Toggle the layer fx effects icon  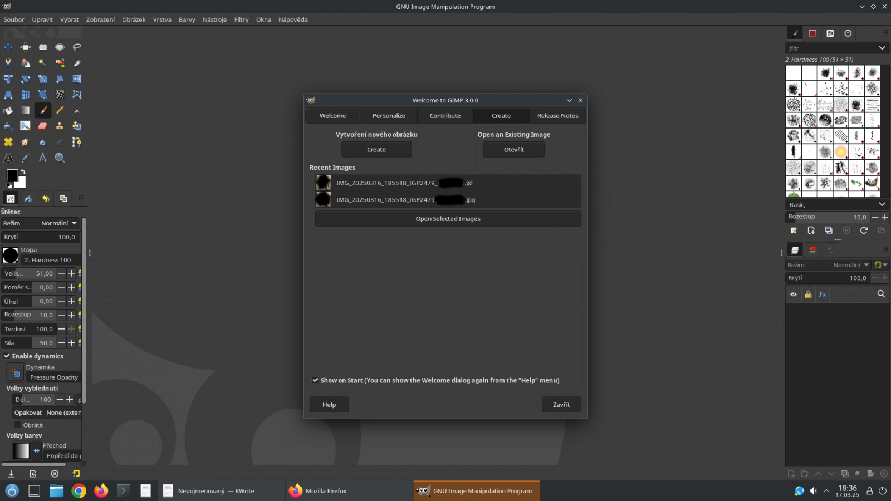click(x=823, y=294)
